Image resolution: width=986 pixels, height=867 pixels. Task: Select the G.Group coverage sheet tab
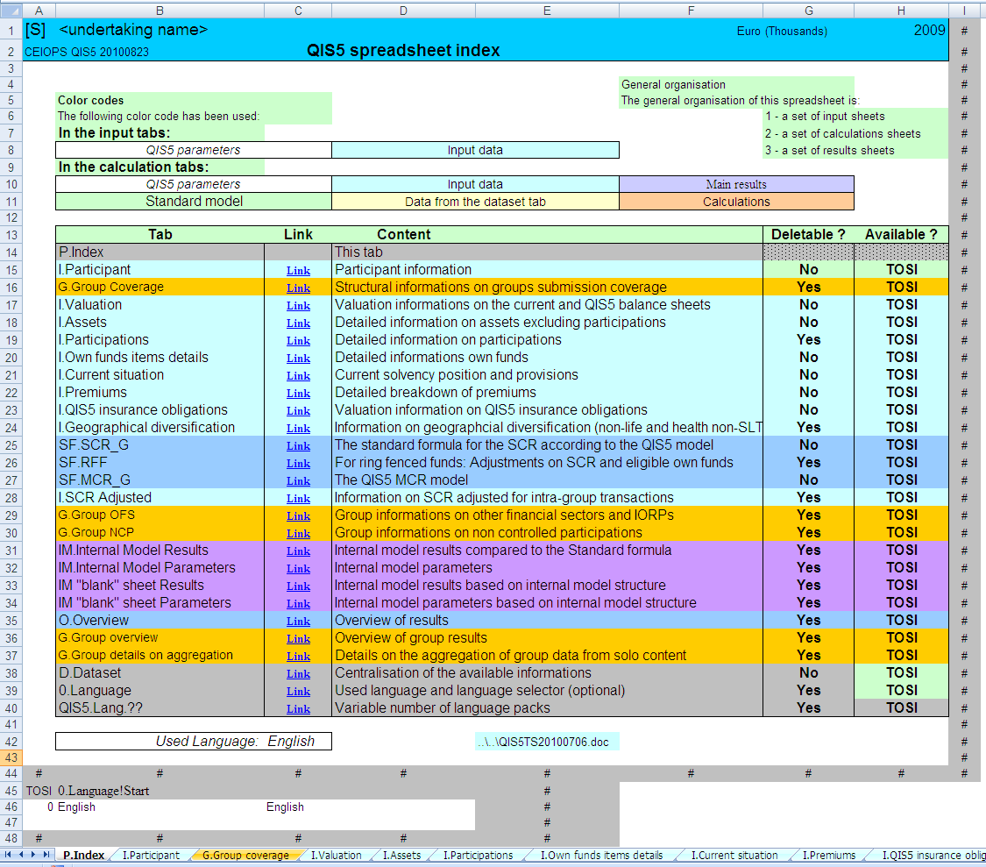point(245,855)
